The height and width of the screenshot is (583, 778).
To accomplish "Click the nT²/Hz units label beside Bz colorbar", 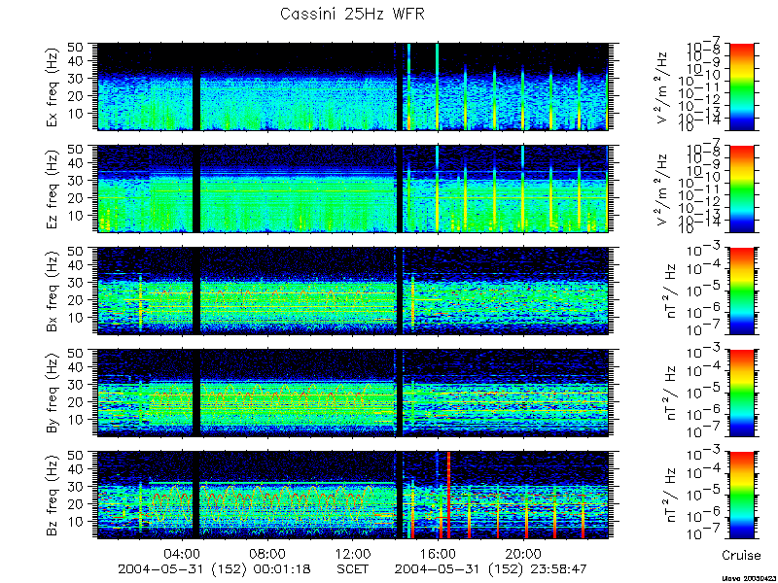I will click(x=672, y=496).
